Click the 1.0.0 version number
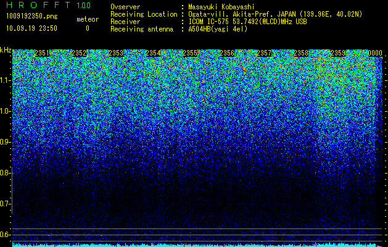The width and height of the screenshot is (388, 247). tap(83, 5)
